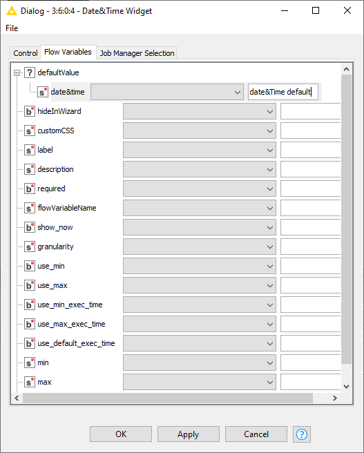
Task: Switch to Job Manager Selection tab
Action: (137, 53)
